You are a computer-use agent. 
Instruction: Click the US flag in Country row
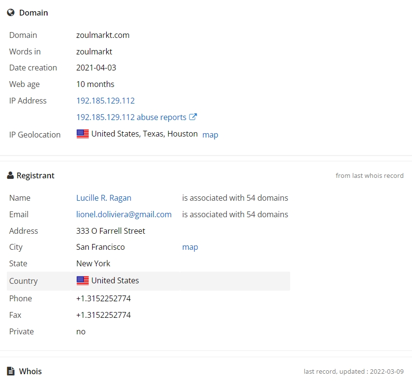82,280
